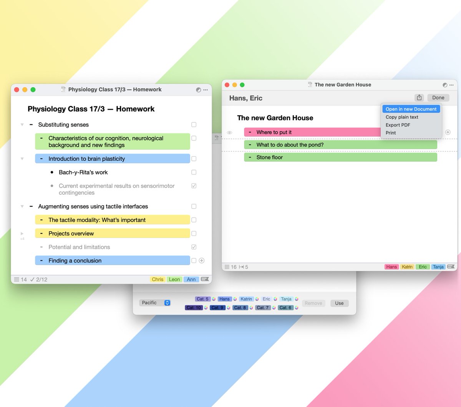
Task: Select Stone floor item
Action: point(340,157)
